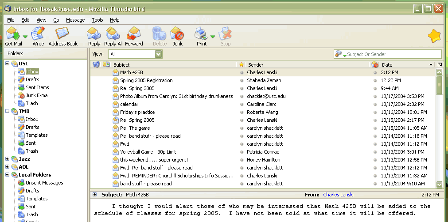The image size is (448, 222).
Task: Sort by the attachment column icon
Action: pos(106,64)
